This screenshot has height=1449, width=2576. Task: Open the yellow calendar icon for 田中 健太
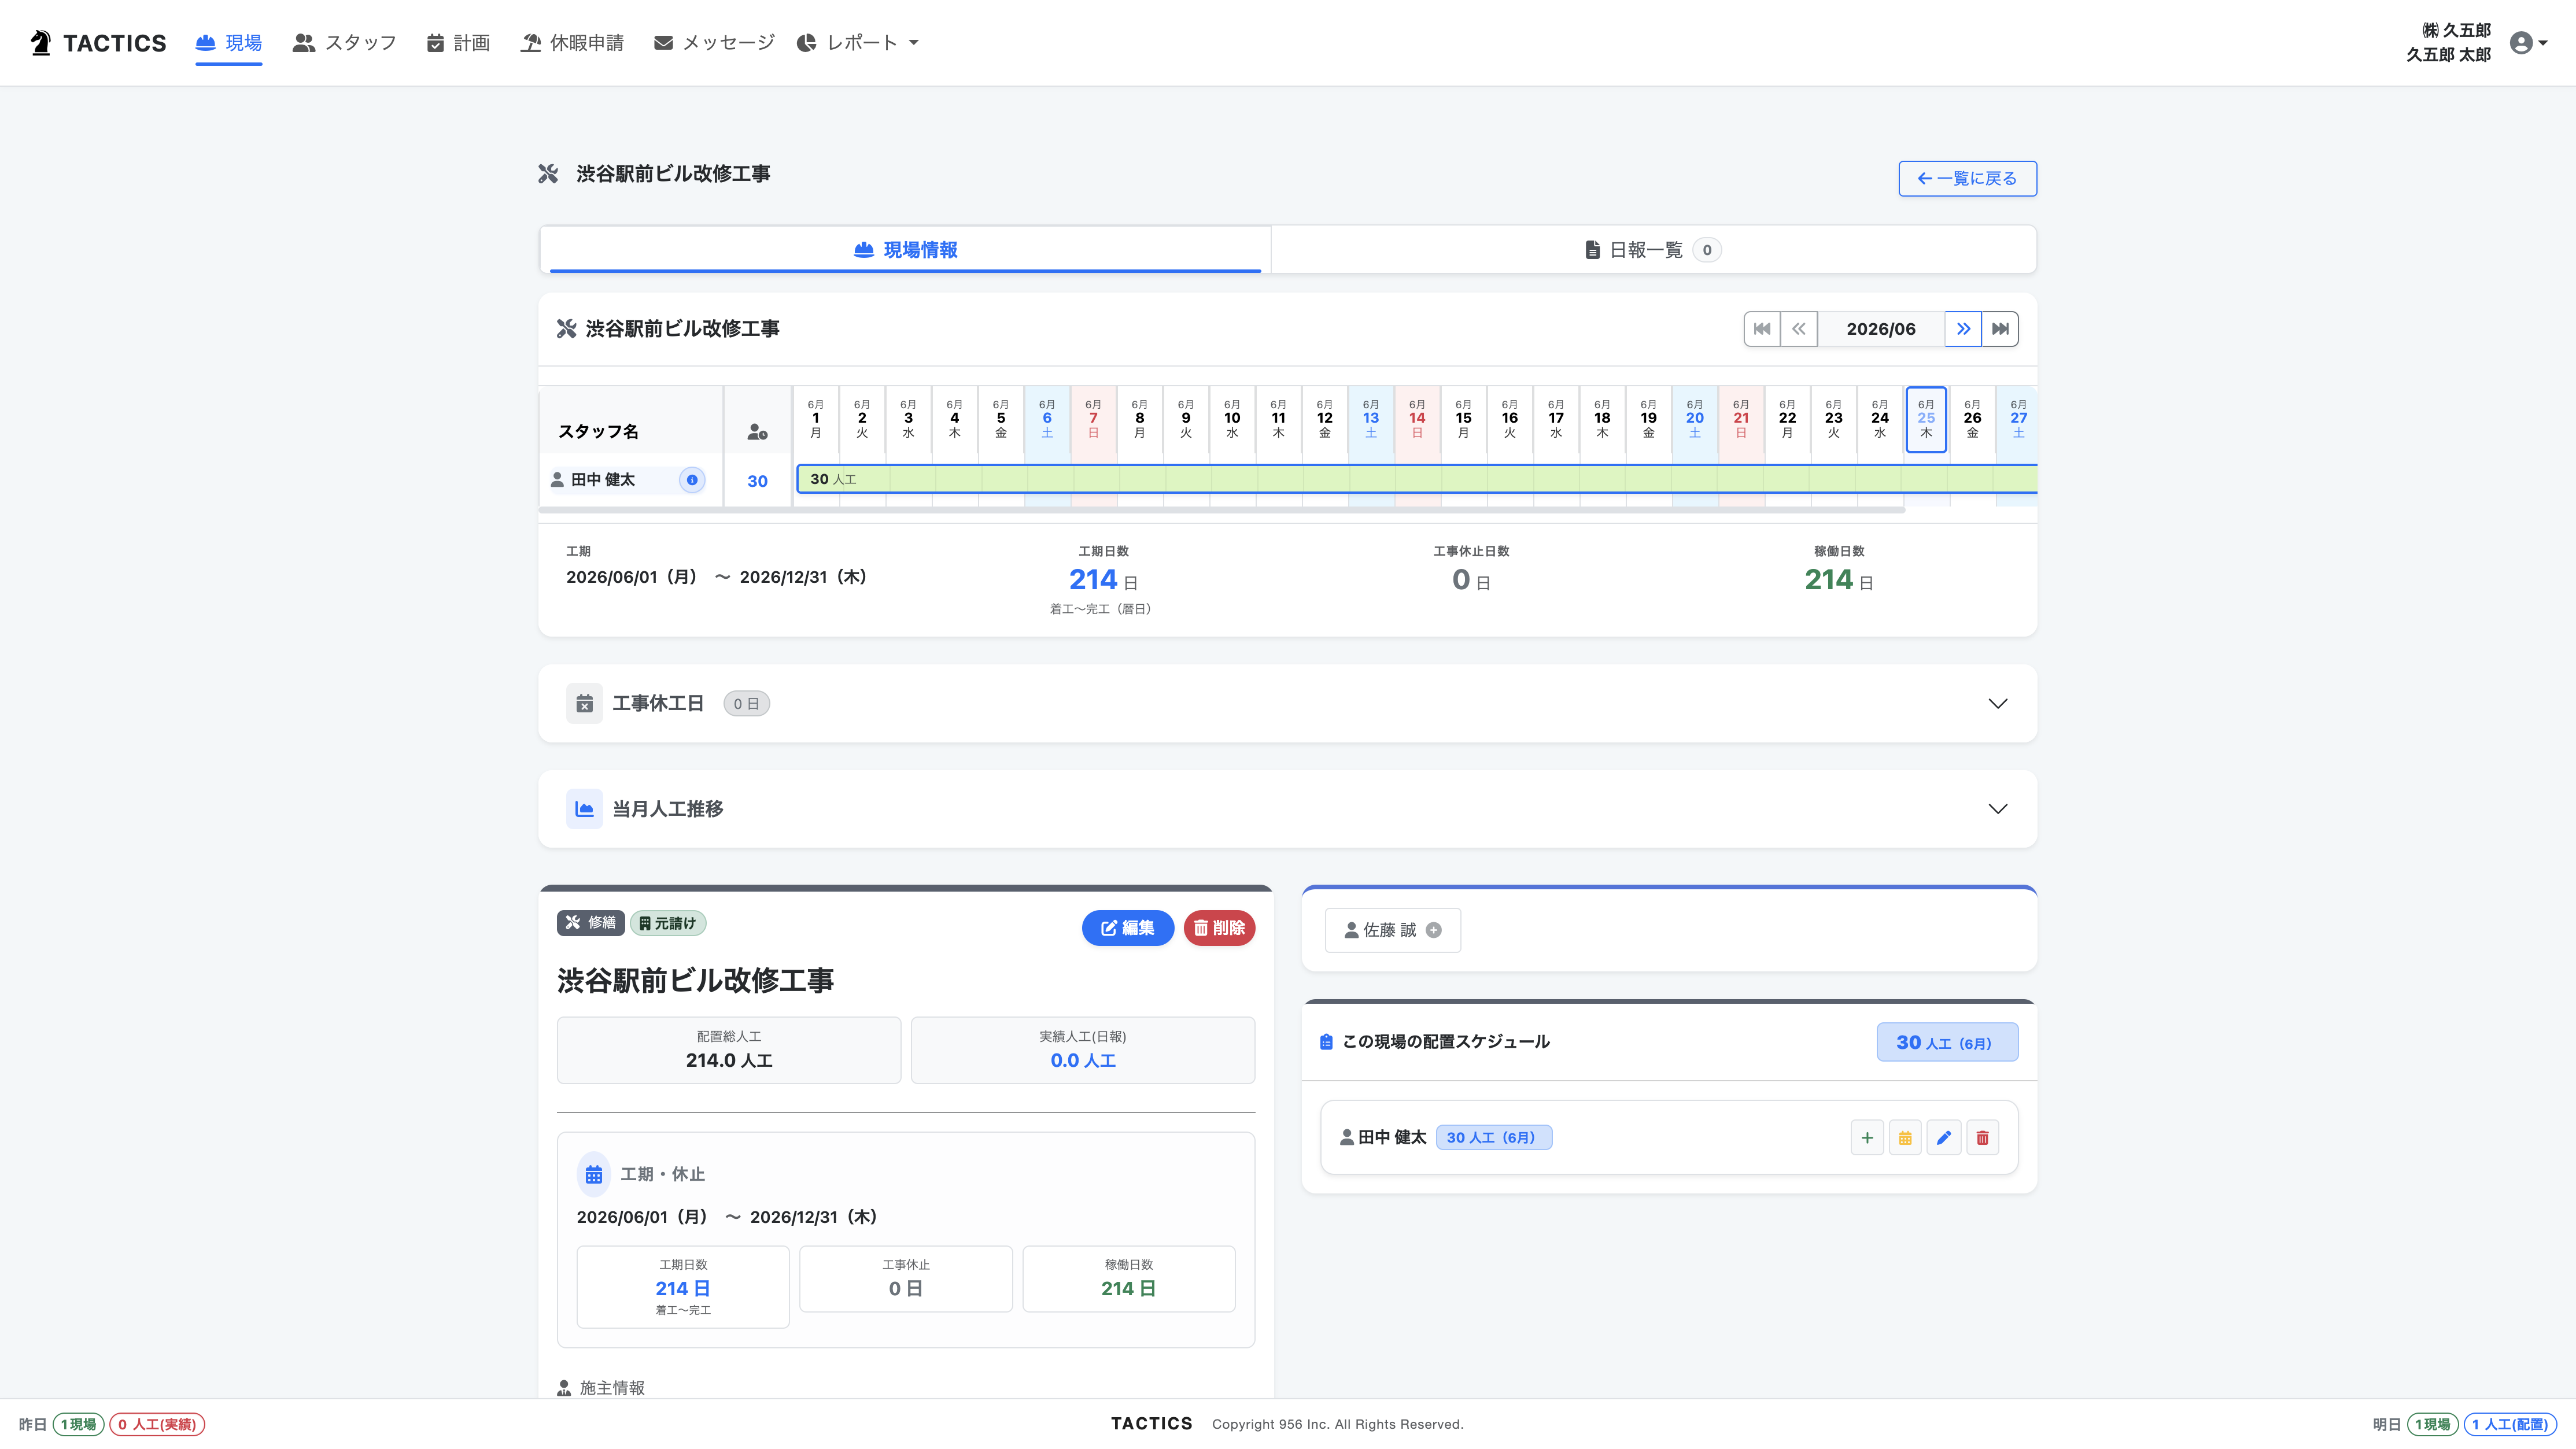pyautogui.click(x=1905, y=1137)
